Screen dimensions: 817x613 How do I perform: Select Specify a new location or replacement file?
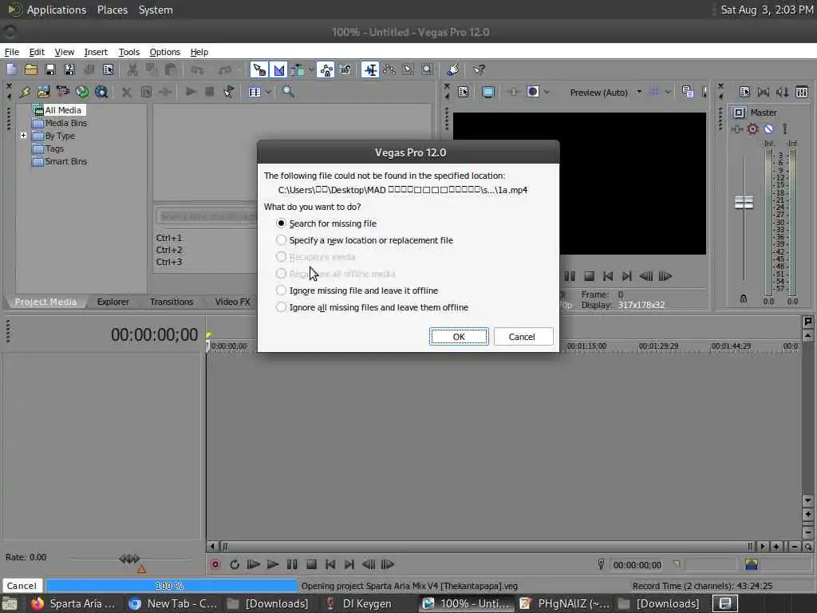tap(365, 240)
